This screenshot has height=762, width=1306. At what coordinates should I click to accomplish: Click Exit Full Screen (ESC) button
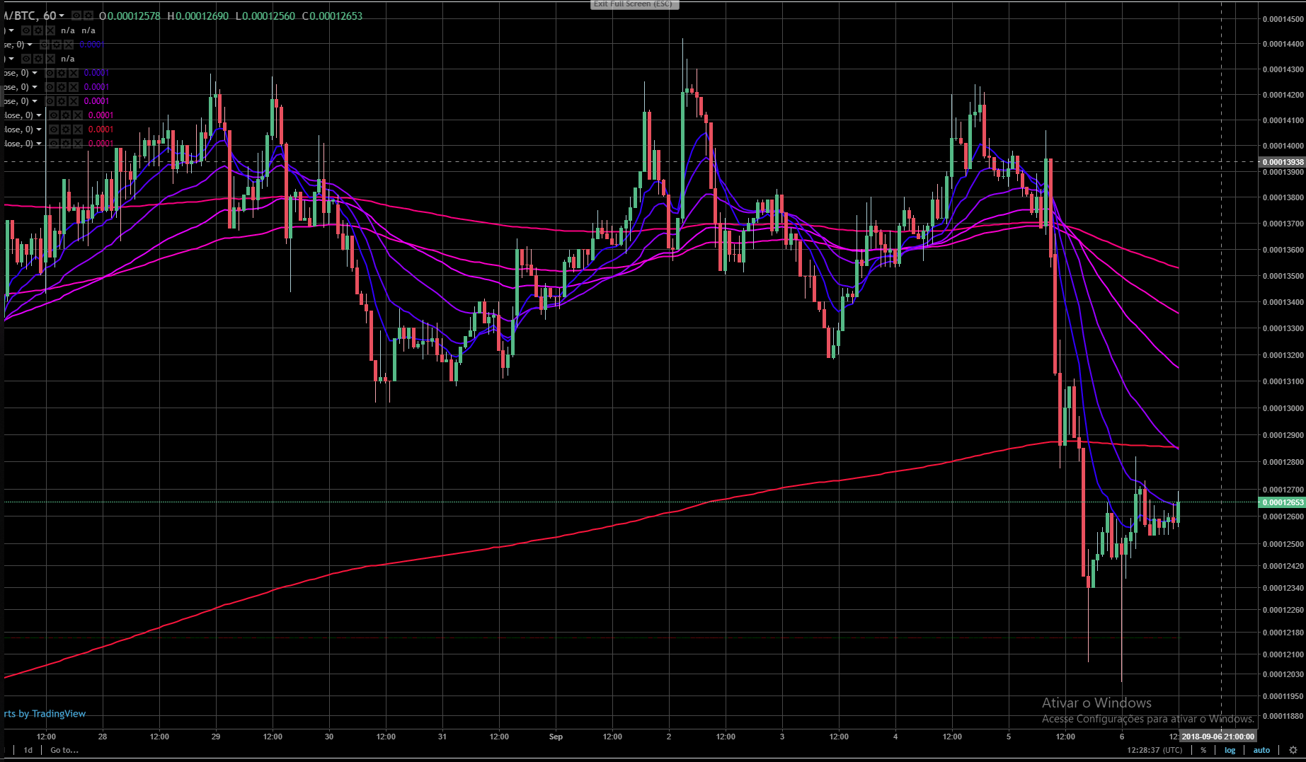pos(635,4)
